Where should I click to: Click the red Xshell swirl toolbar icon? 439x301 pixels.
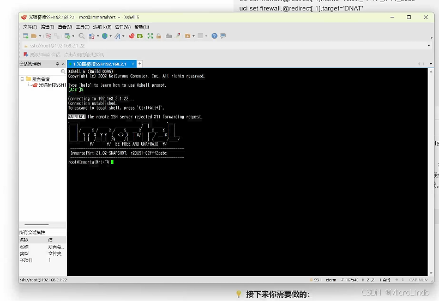coord(131,36)
